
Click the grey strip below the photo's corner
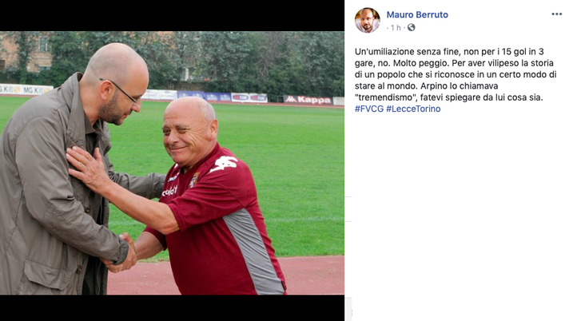(x=348, y=308)
